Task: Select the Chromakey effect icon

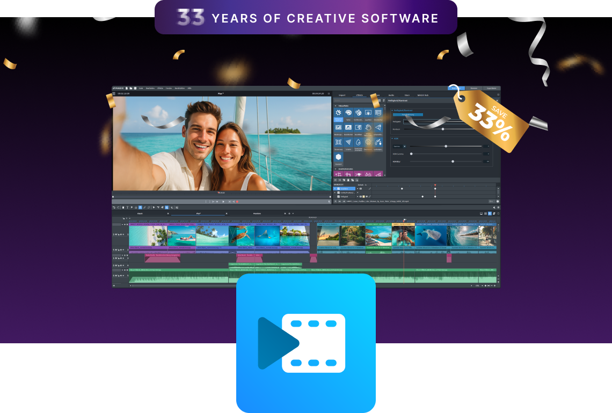Action: (x=378, y=112)
